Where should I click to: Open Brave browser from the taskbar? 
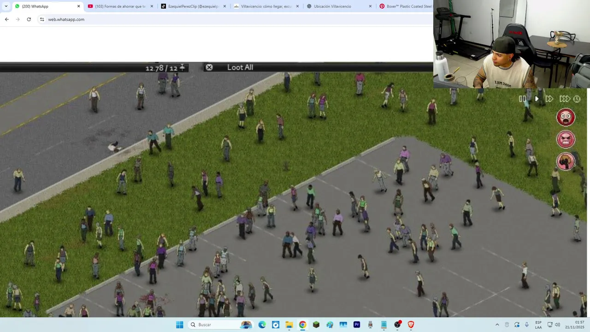(x=411, y=325)
